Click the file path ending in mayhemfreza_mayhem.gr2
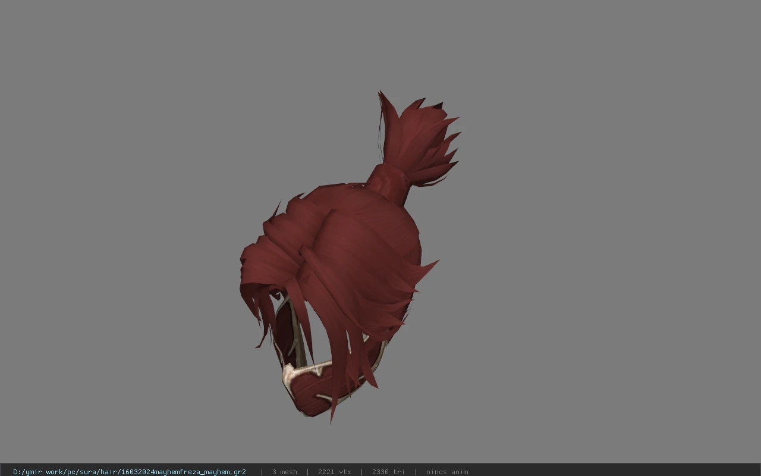Image resolution: width=761 pixels, height=476 pixels. (x=130, y=472)
